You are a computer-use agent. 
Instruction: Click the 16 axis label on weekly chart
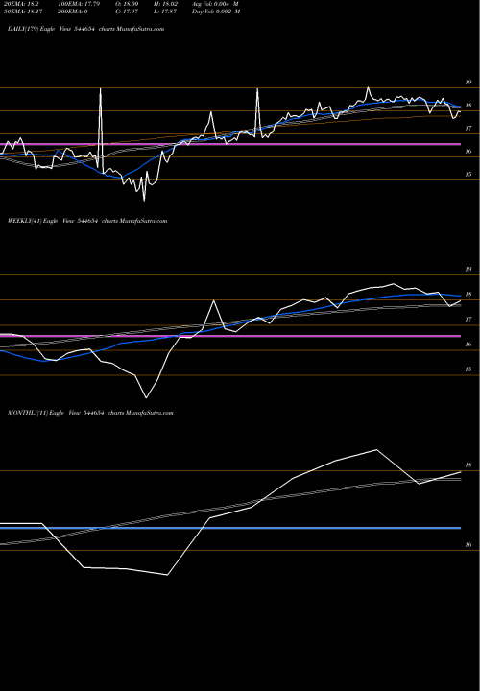click(468, 345)
